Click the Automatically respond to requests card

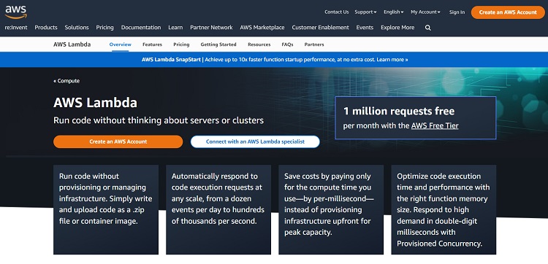(x=218, y=209)
